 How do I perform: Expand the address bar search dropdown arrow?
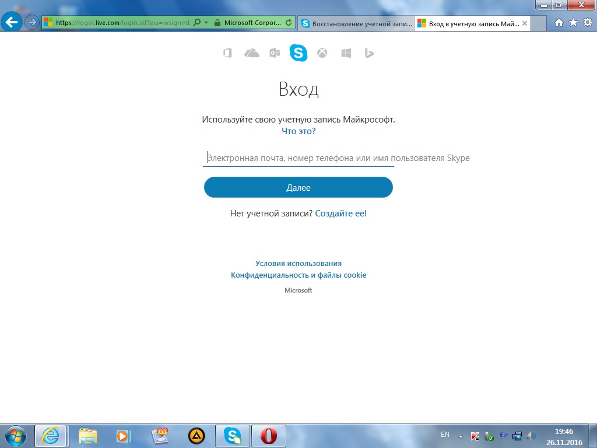206,23
